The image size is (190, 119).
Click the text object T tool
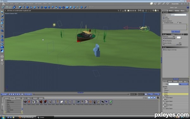click(x=38, y=7)
